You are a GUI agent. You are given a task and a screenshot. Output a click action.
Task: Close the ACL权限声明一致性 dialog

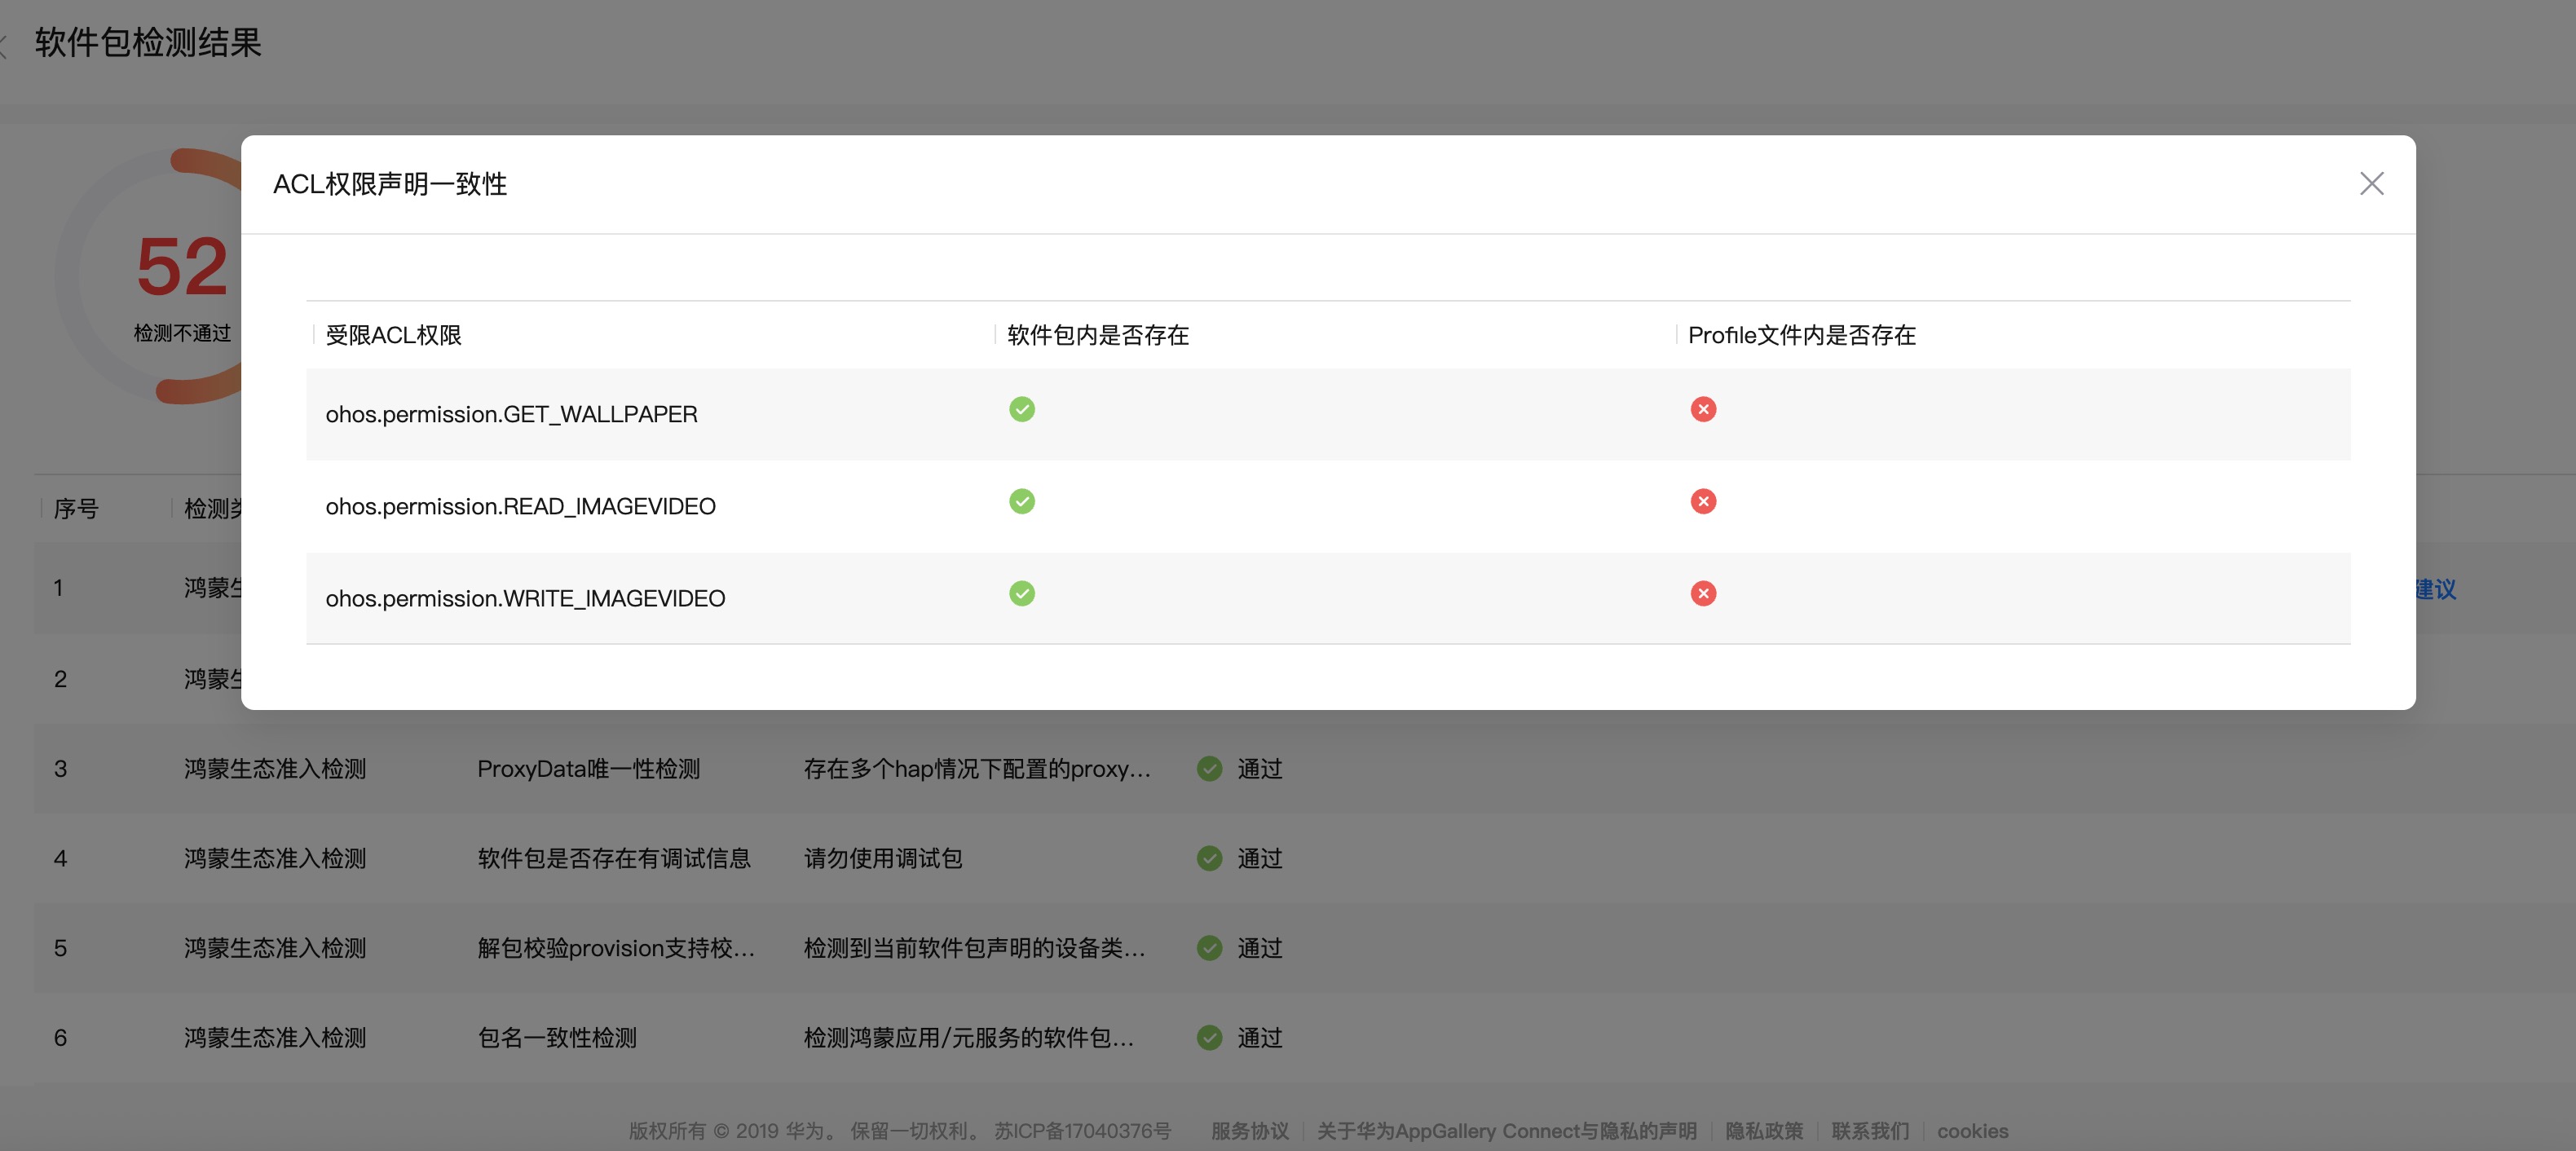pyautogui.click(x=2371, y=184)
